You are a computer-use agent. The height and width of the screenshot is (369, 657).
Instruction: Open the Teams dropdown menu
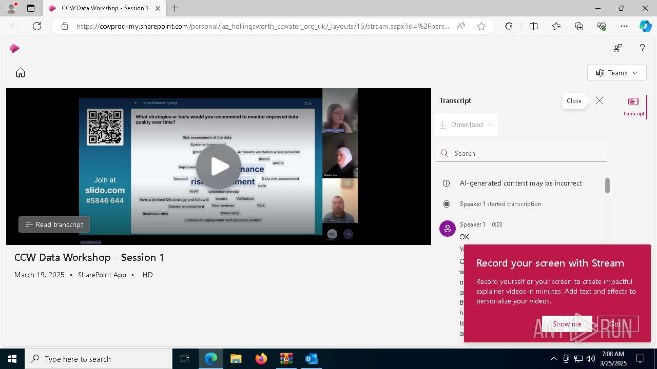pyautogui.click(x=616, y=73)
